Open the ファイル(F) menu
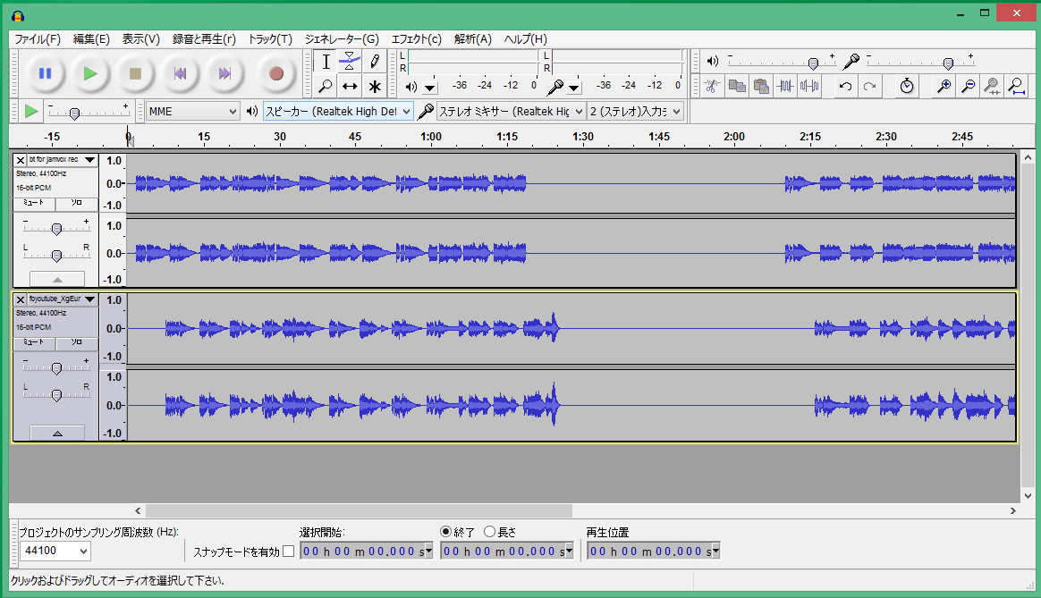 pyautogui.click(x=38, y=39)
